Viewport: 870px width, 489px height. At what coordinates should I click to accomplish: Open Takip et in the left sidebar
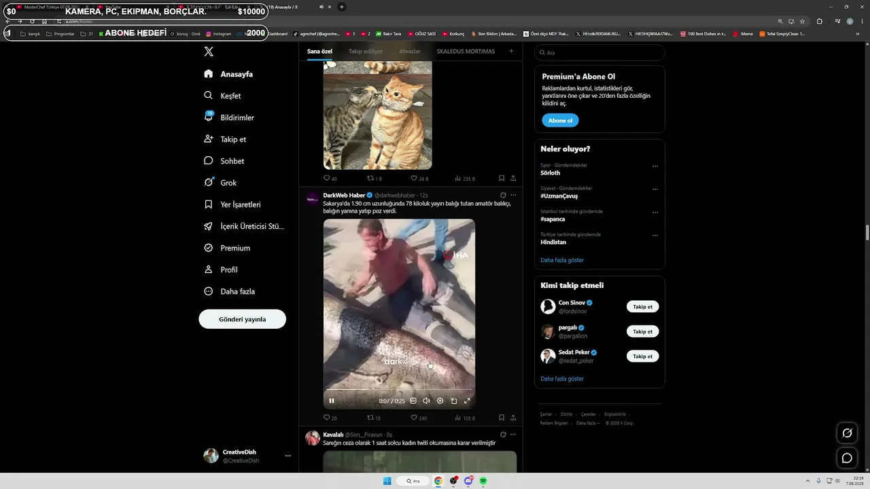(x=225, y=139)
